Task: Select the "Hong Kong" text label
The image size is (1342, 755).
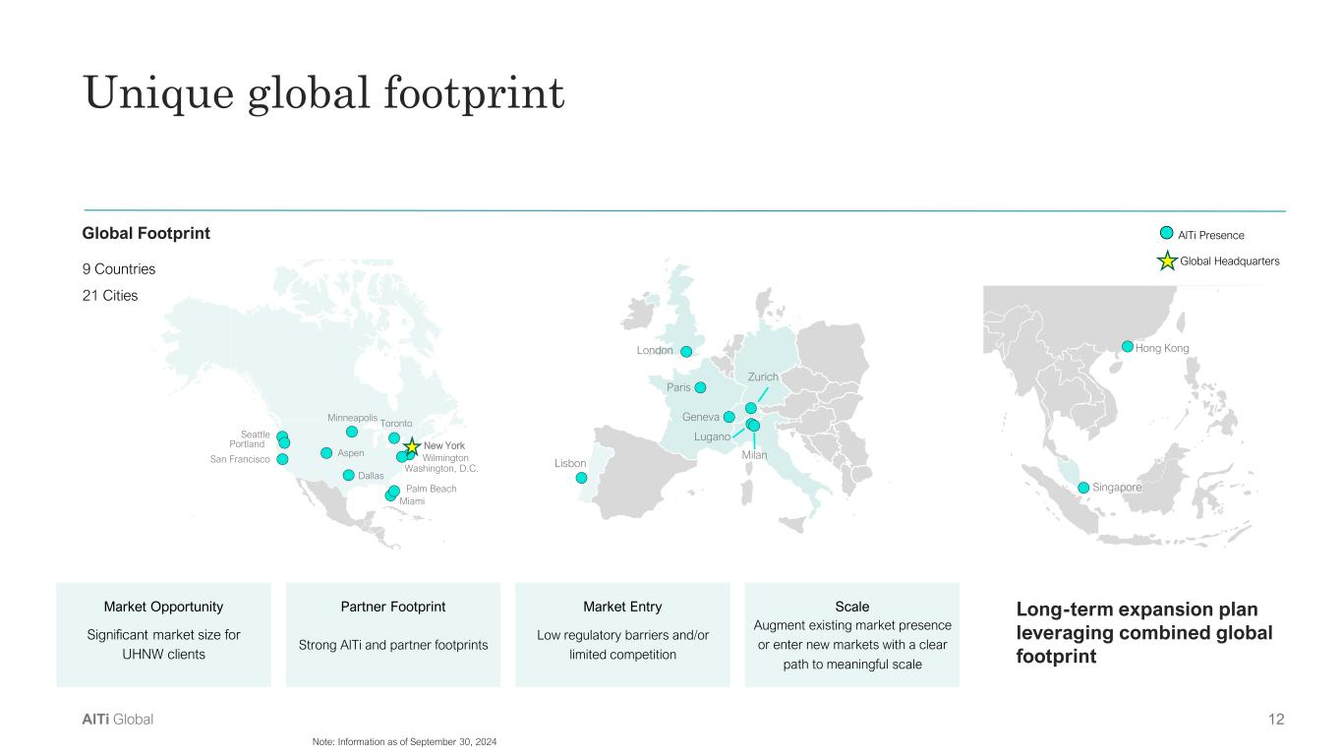Action: coord(1162,347)
